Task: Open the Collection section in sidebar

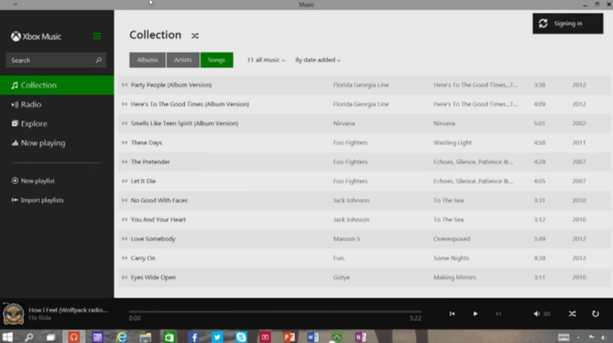Action: point(57,85)
